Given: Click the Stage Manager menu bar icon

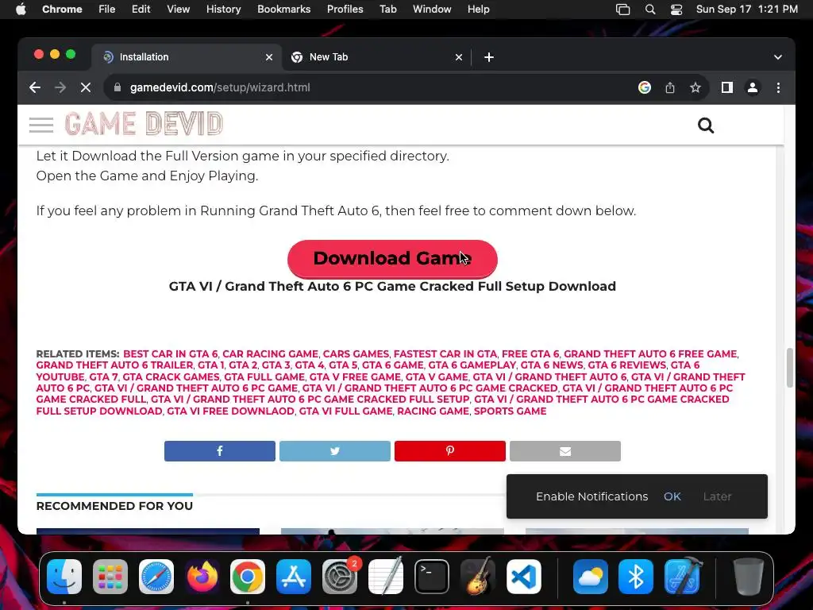Looking at the screenshot, I should click(622, 10).
